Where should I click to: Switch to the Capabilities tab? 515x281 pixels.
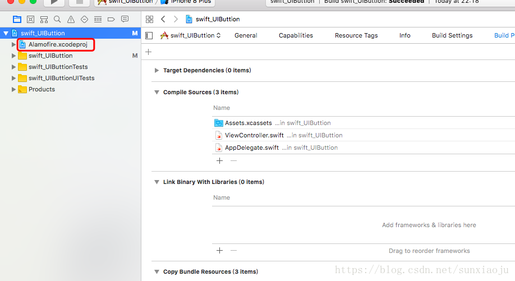(x=296, y=35)
